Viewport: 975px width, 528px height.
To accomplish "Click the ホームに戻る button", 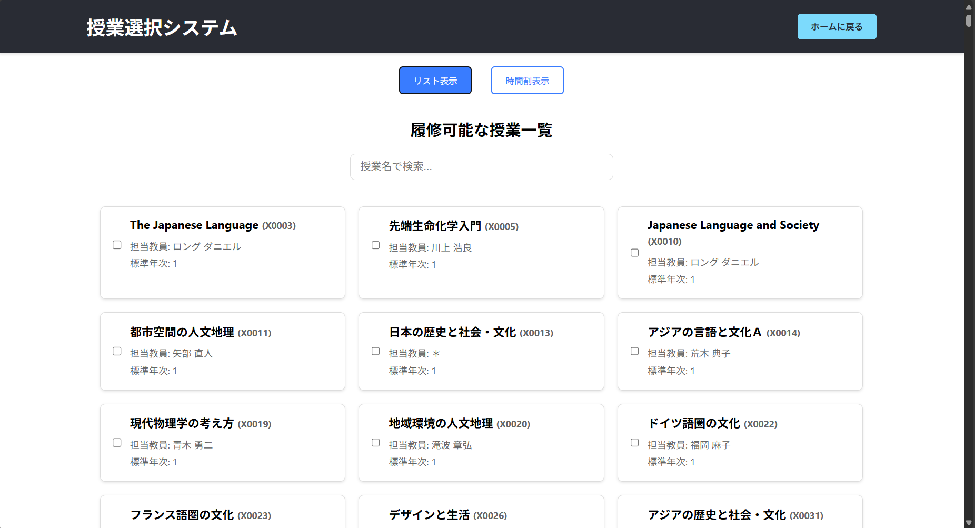I will [x=836, y=27].
